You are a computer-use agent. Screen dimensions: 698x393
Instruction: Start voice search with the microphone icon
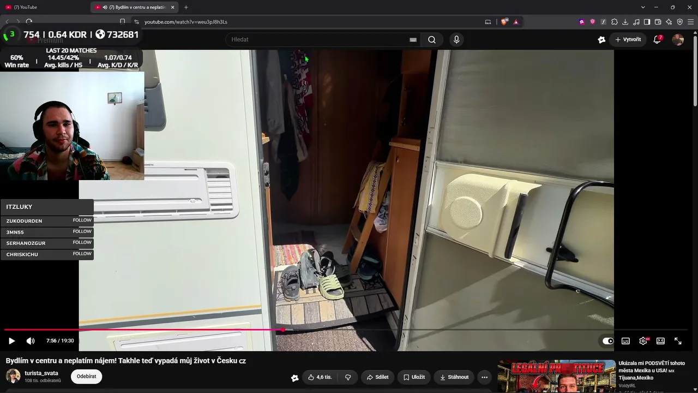tap(456, 39)
